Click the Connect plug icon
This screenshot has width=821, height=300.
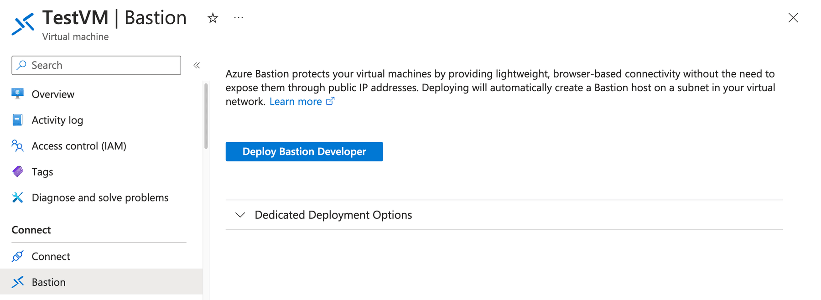[x=17, y=256]
